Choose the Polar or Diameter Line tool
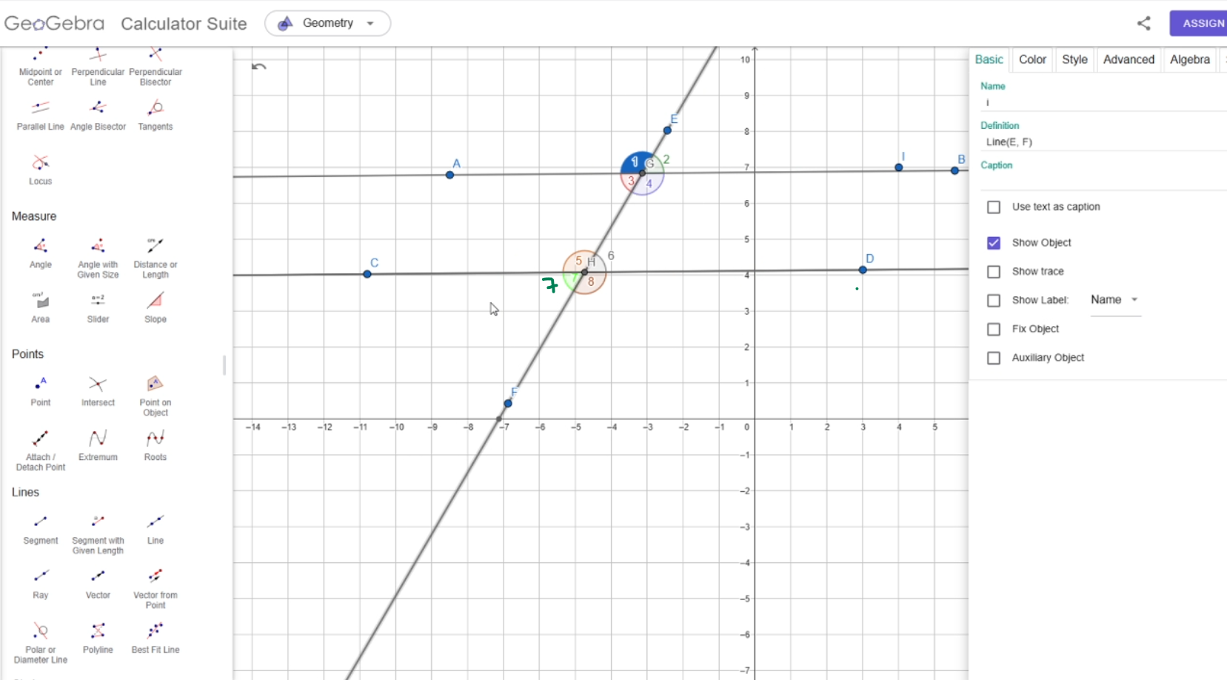Screen dimensions: 1227x680 40,643
